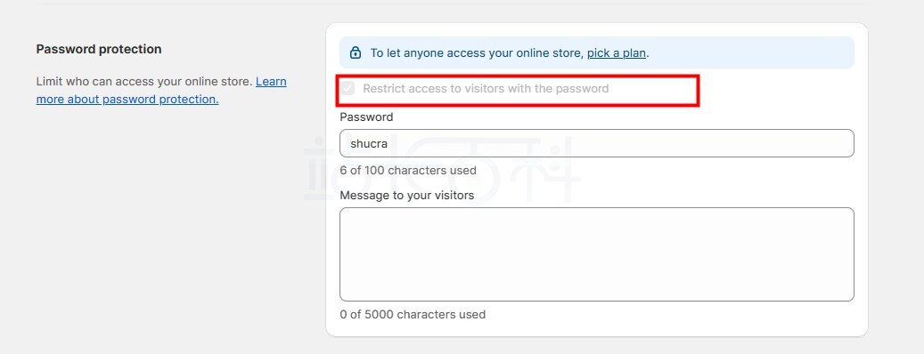Click the "password protection." underlined text on second line
This screenshot has width=924, height=354.
160,100
